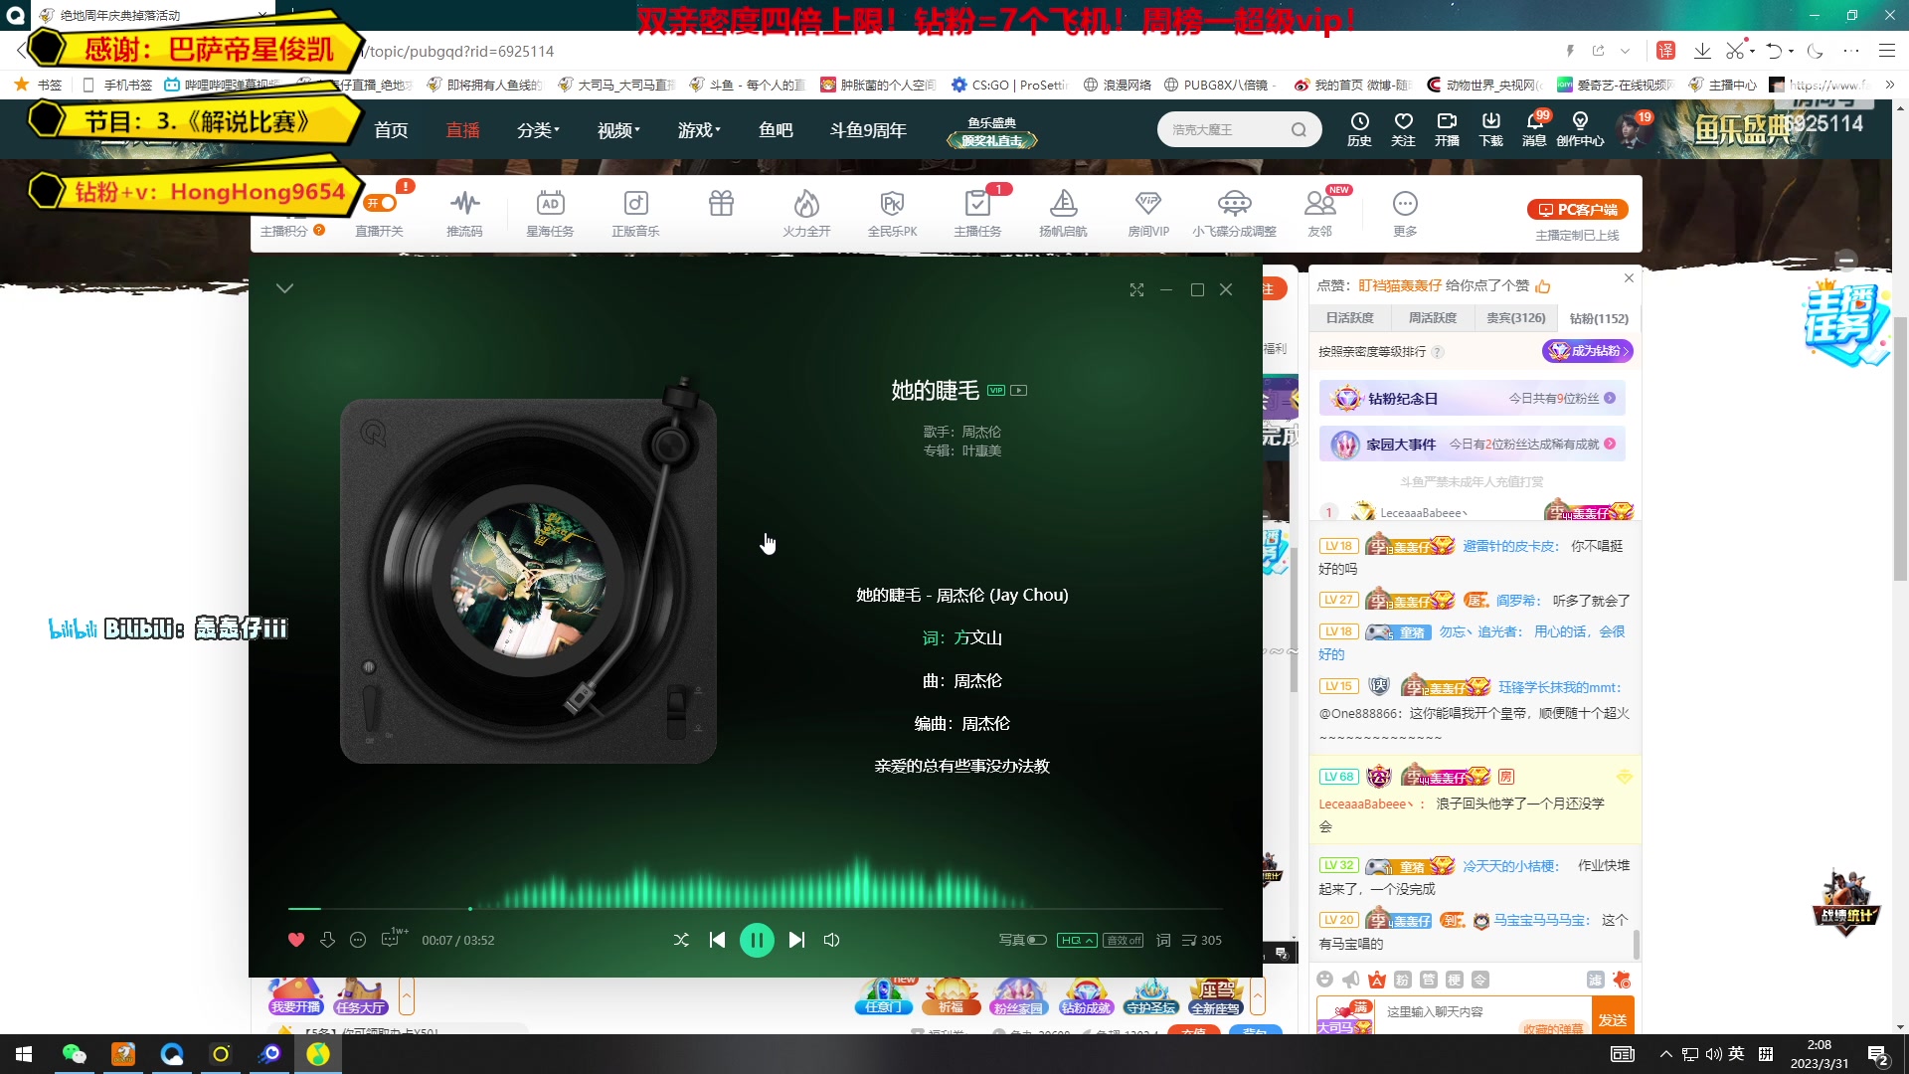Open 消息 messages with 99 badge
1909x1074 pixels.
(x=1534, y=129)
